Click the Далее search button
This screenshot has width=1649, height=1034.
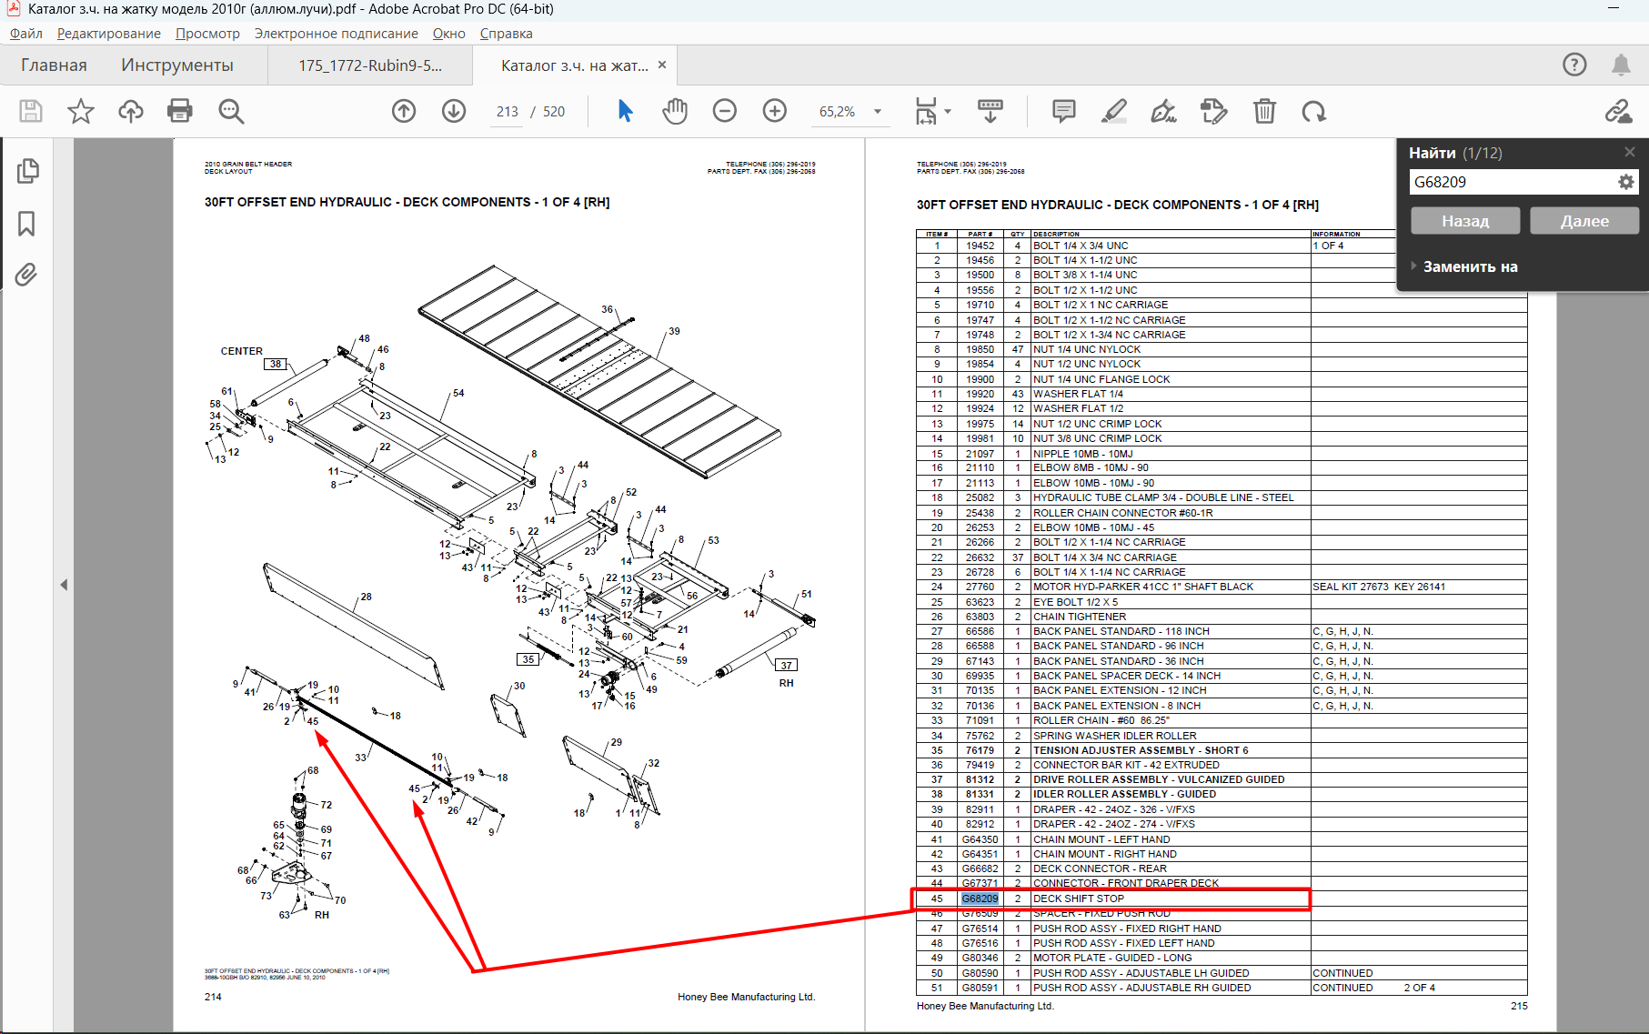pos(1584,221)
